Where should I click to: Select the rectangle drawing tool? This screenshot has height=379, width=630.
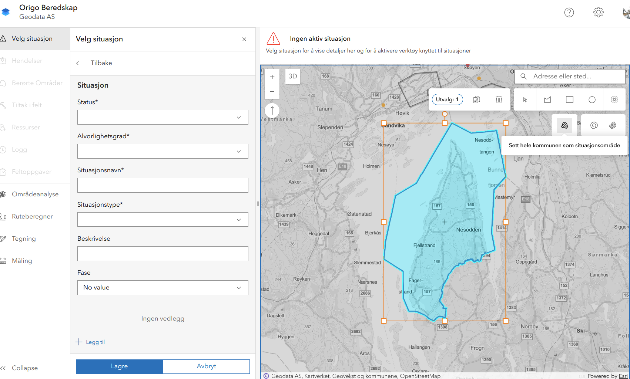click(570, 99)
